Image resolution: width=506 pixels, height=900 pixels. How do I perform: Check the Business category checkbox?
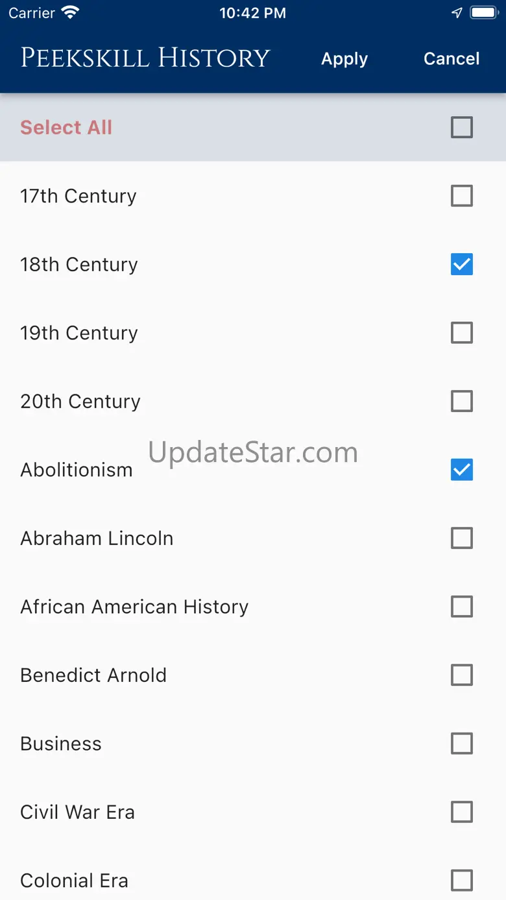462,744
